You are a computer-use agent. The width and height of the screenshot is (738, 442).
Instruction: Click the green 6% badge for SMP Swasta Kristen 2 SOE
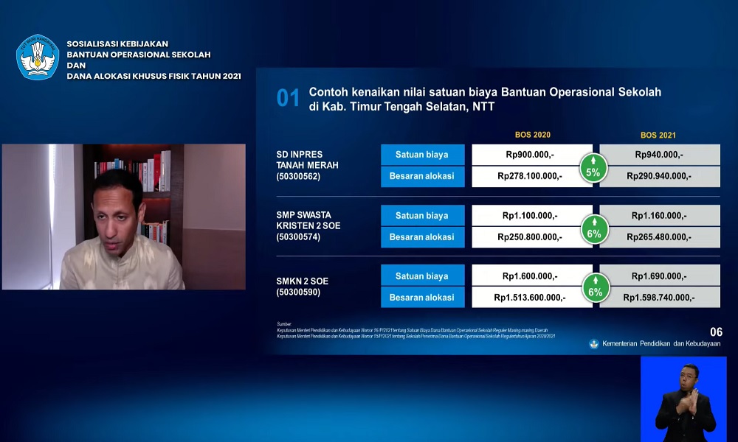[x=595, y=227]
